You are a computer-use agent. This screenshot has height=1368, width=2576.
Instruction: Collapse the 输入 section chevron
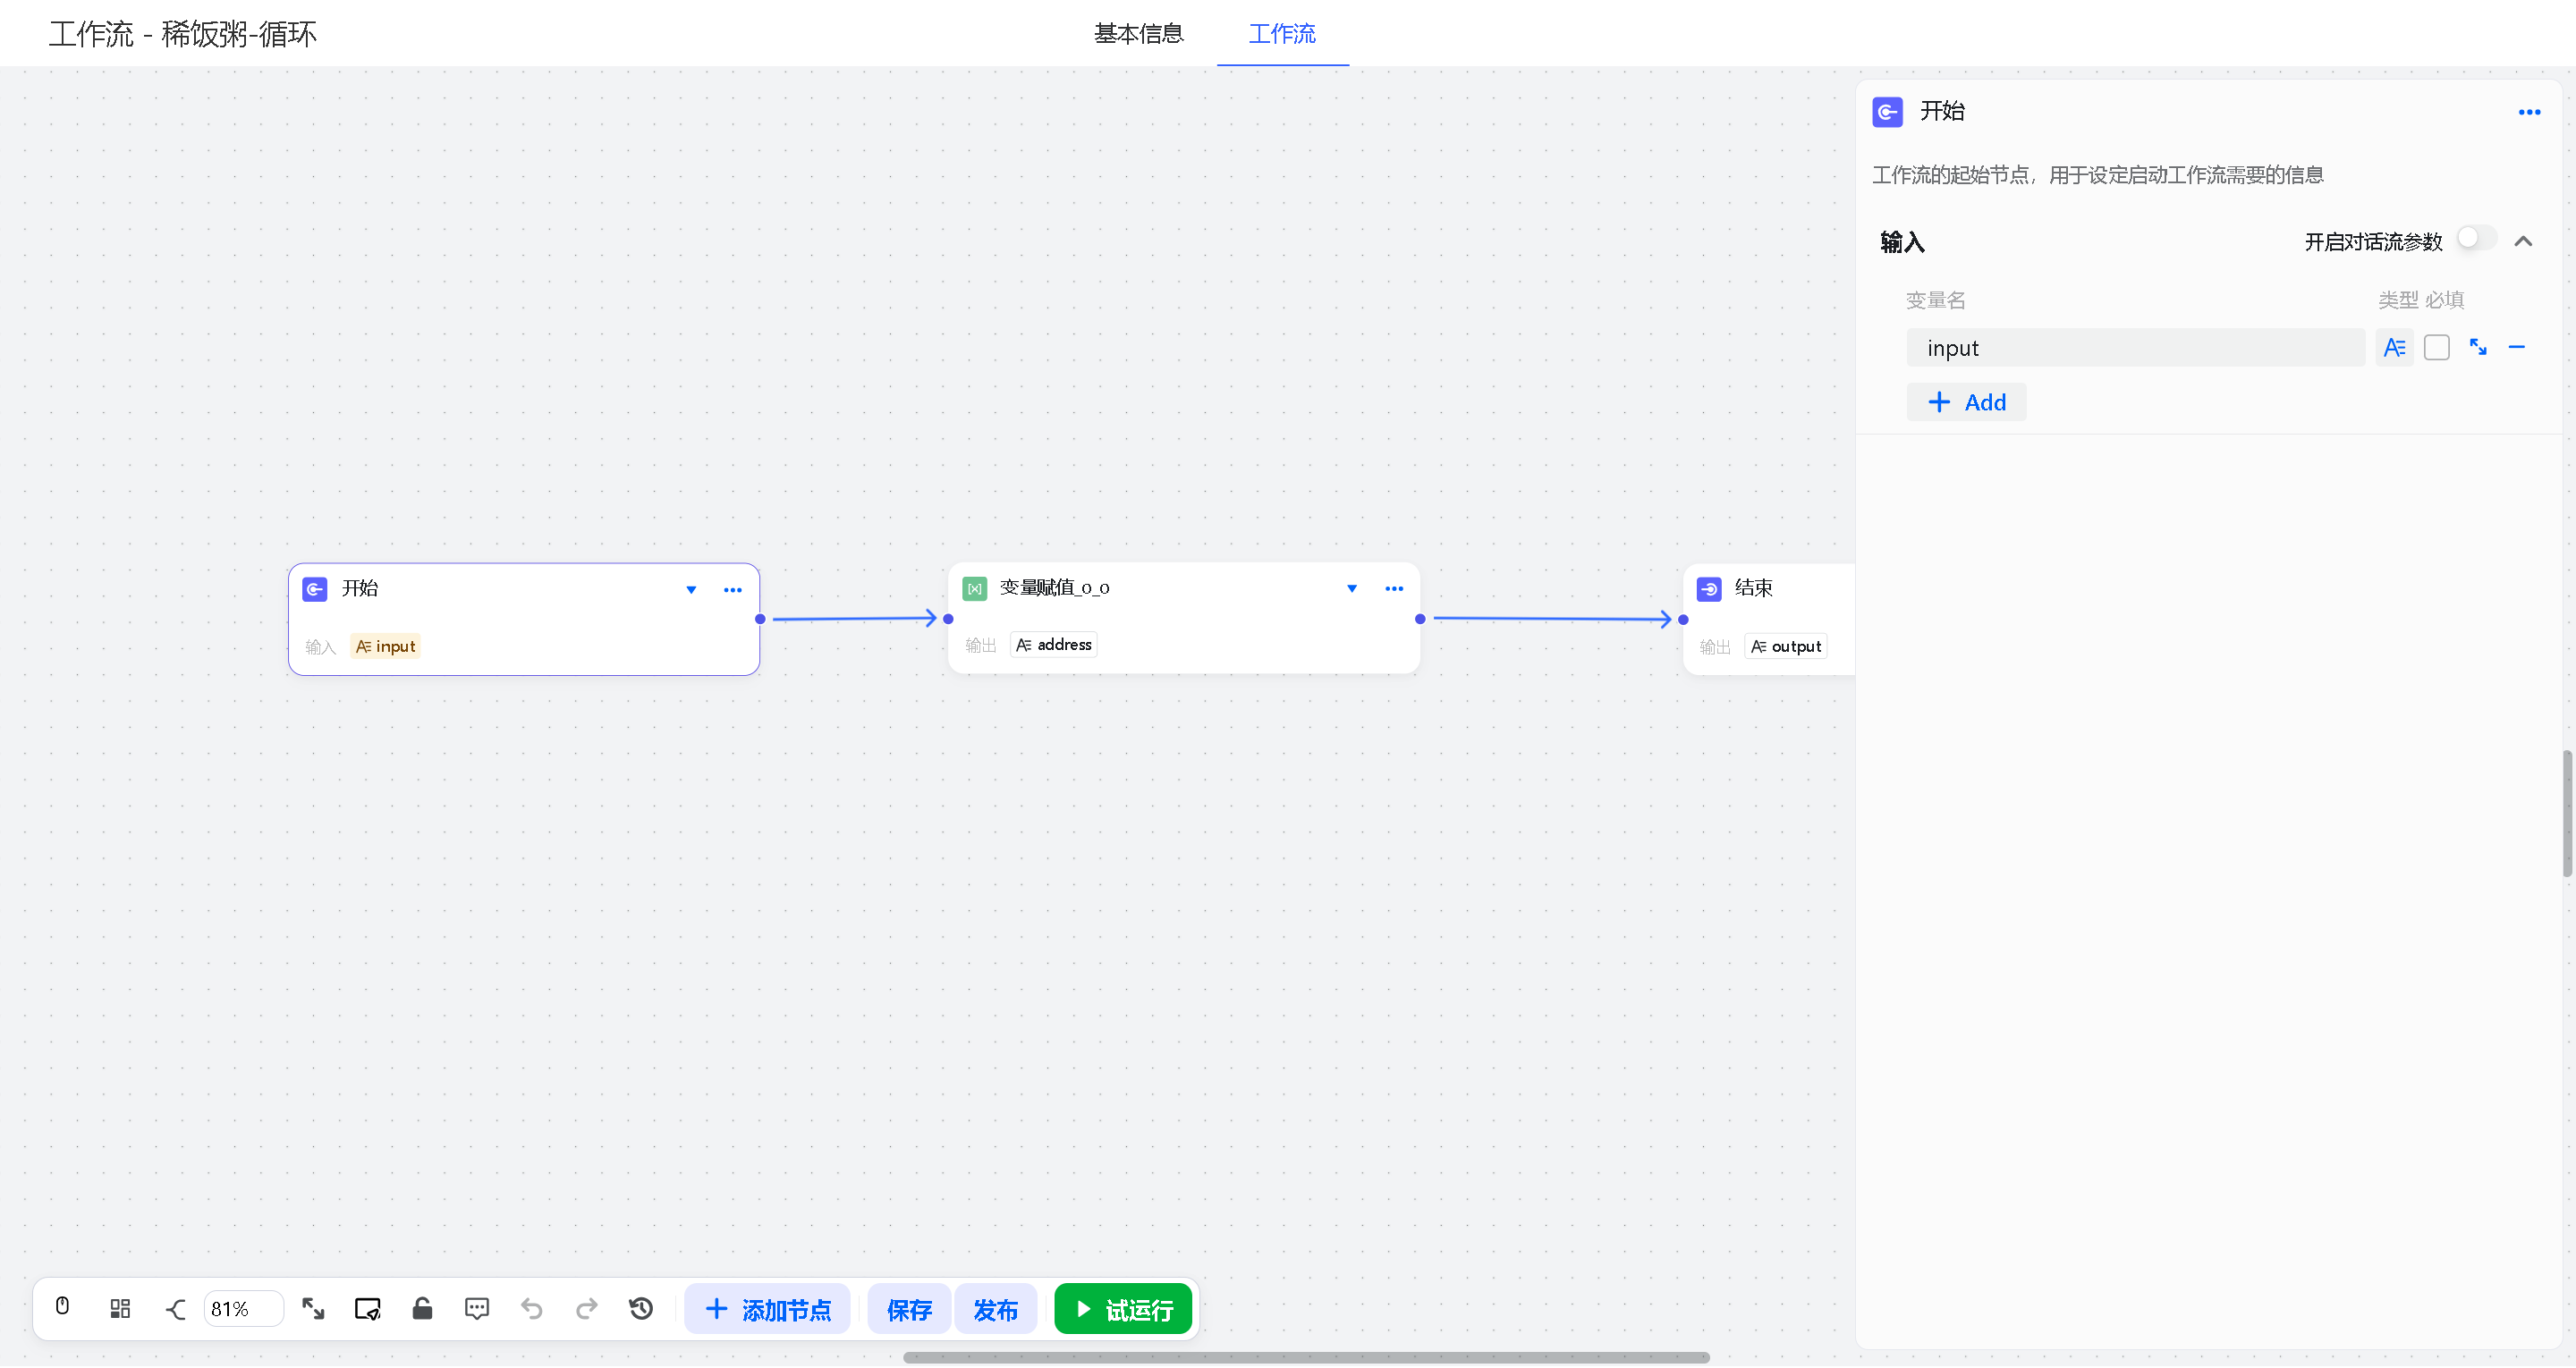coord(2523,241)
